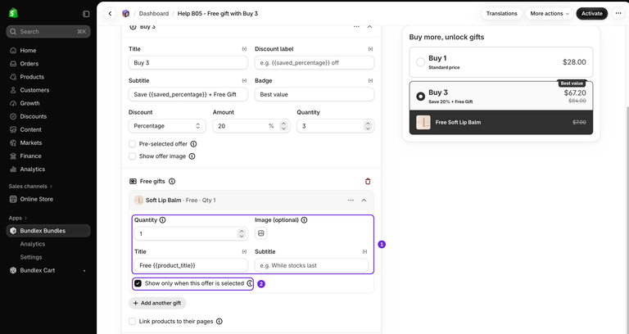
Task: Click the Amount stepper arrows
Action: coord(283,126)
